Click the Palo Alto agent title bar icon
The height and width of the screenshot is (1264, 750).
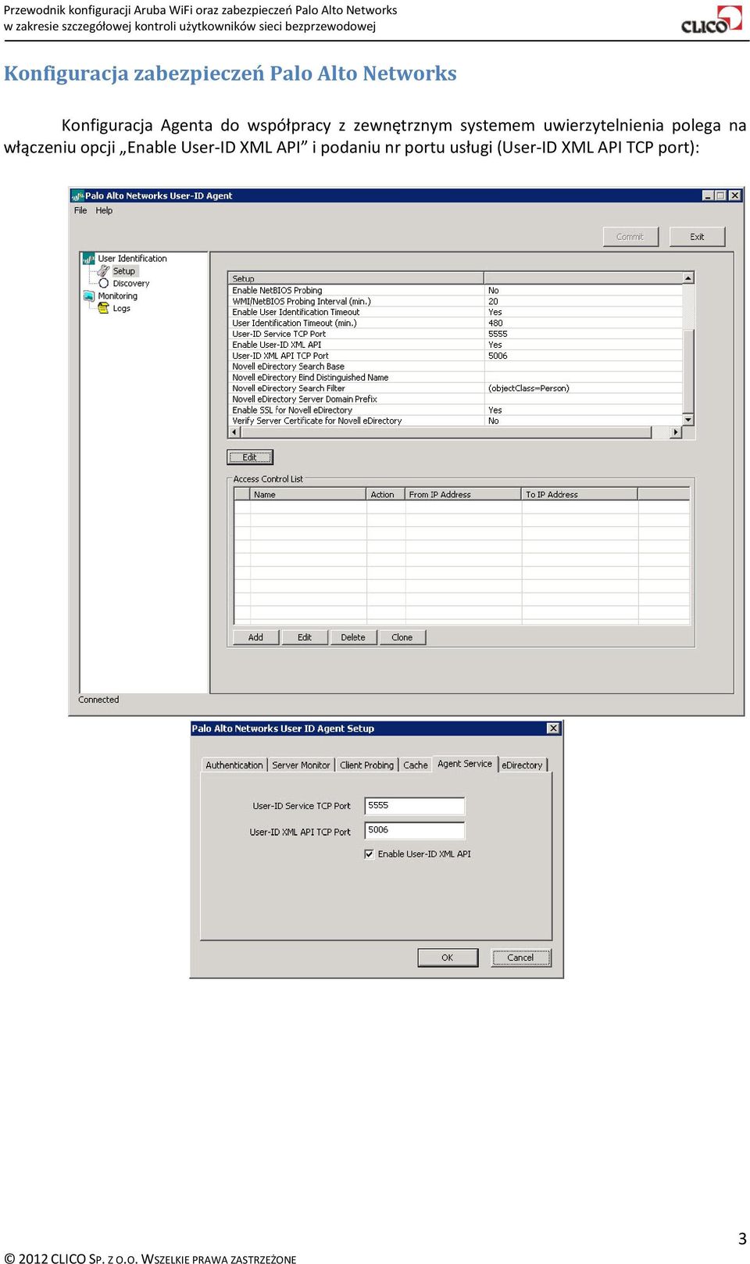pyautogui.click(x=77, y=196)
